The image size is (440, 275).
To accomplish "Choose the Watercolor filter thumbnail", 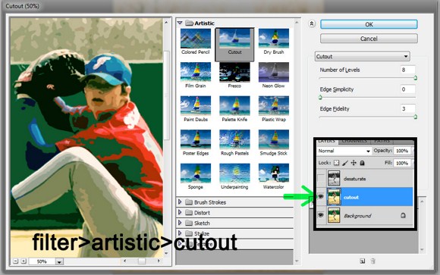I will coord(274,173).
